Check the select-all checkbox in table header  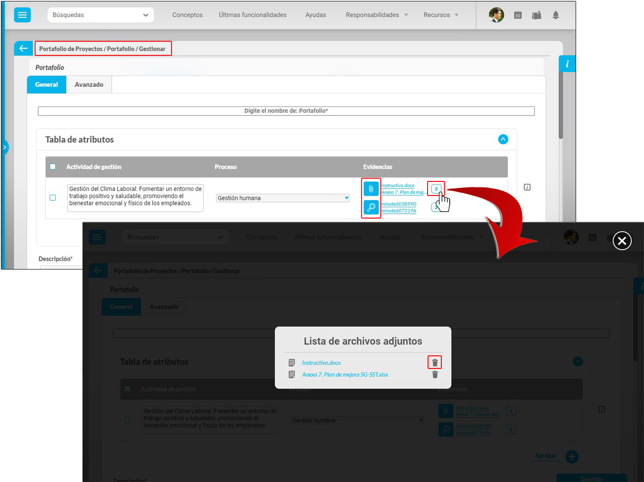53,167
